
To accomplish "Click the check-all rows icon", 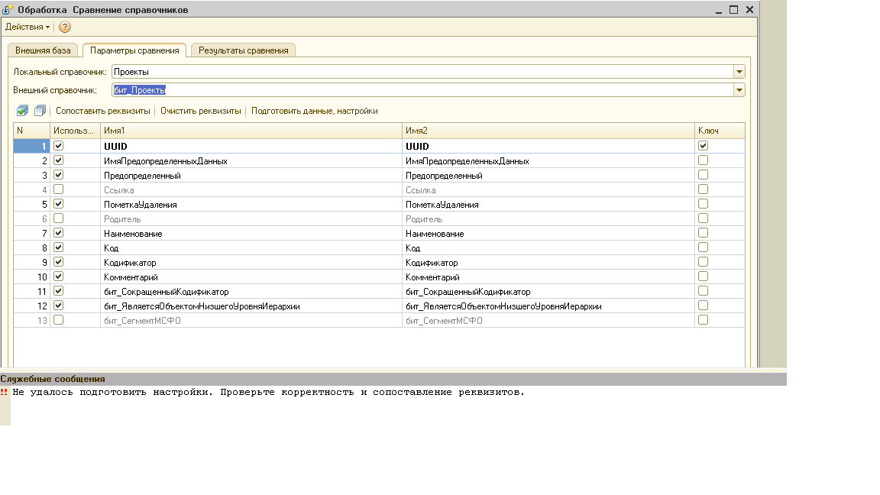I will [x=22, y=111].
